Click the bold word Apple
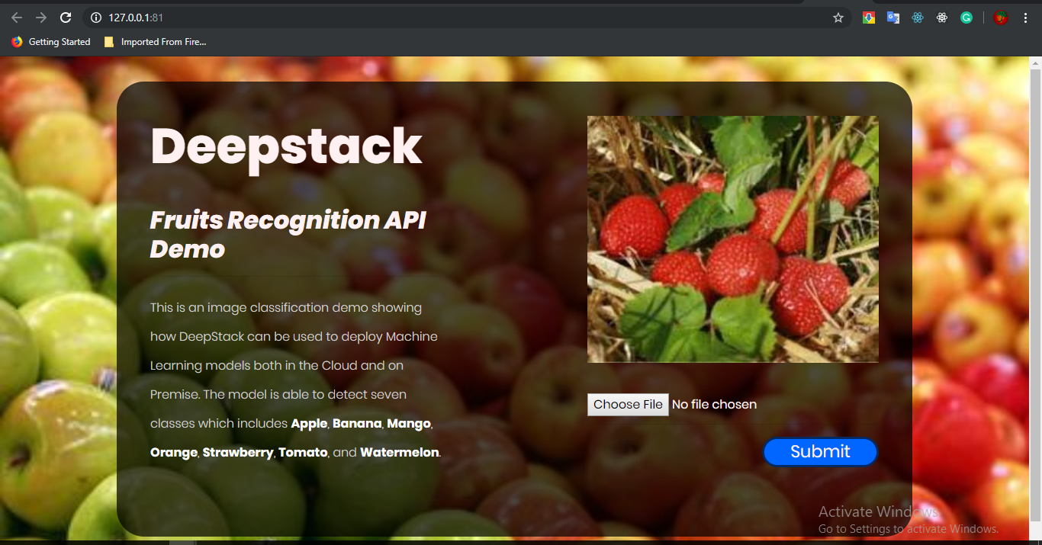 pos(309,423)
